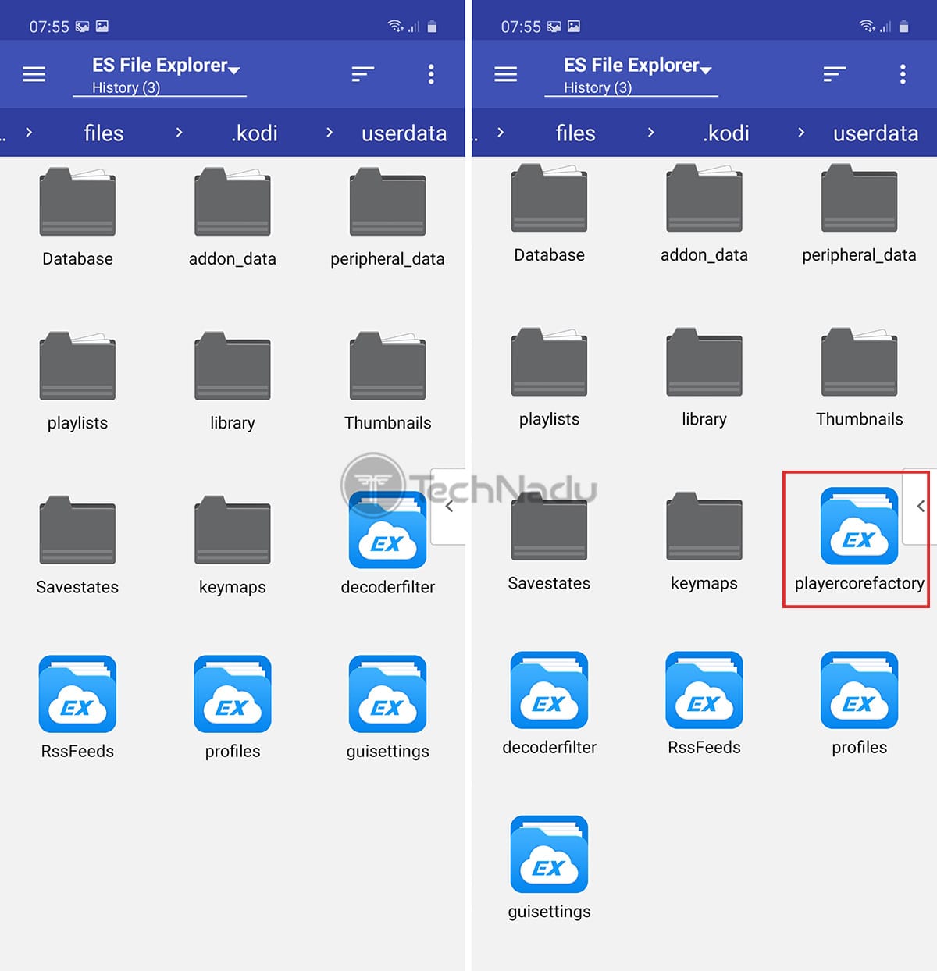Open RssFeeds file in left screen
937x971 pixels.
click(77, 707)
